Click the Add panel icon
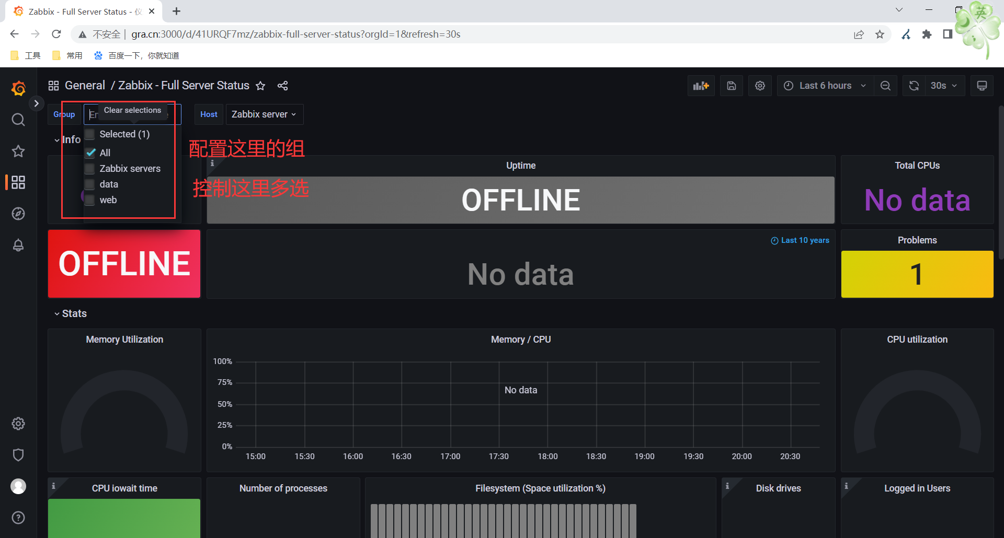 point(701,86)
